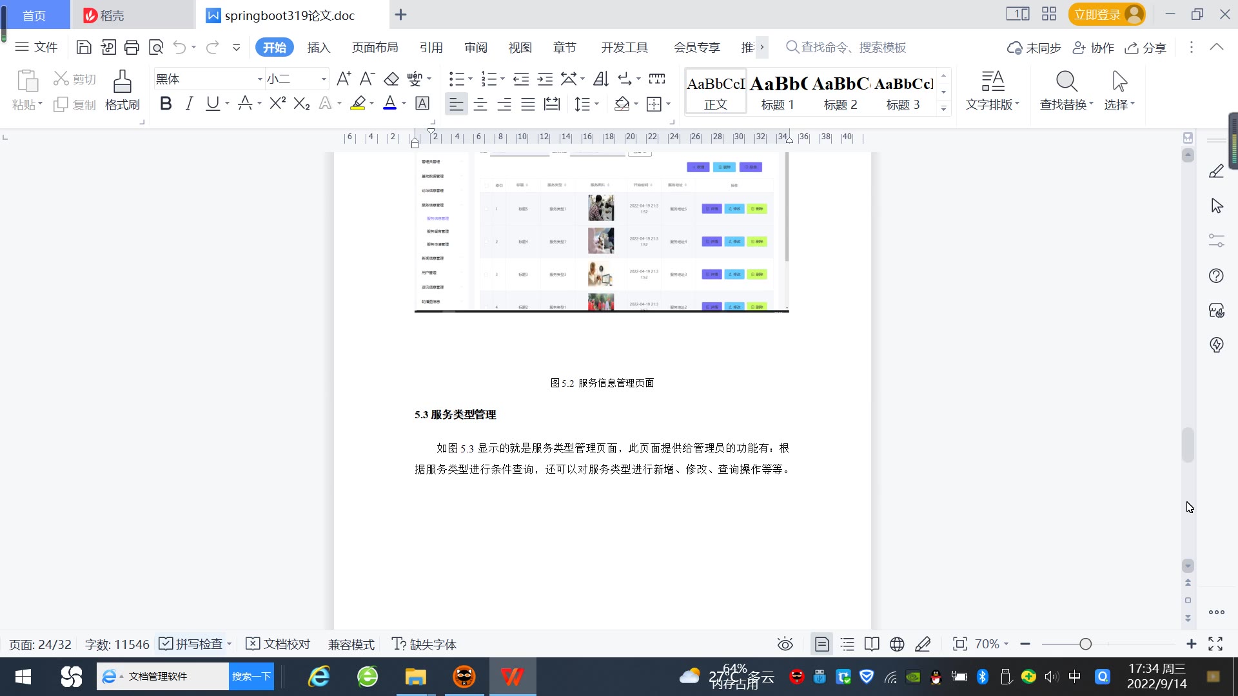Open Find and Replace (查找替换)
1238x696 pixels.
(x=1066, y=90)
